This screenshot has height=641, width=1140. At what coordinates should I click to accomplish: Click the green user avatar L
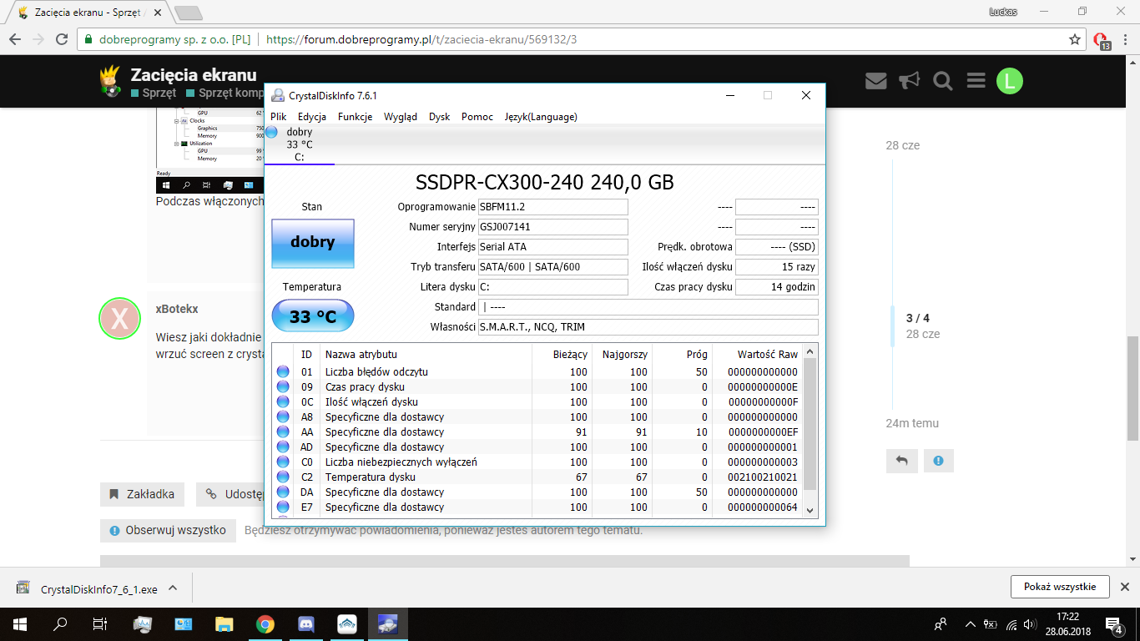(x=1009, y=81)
